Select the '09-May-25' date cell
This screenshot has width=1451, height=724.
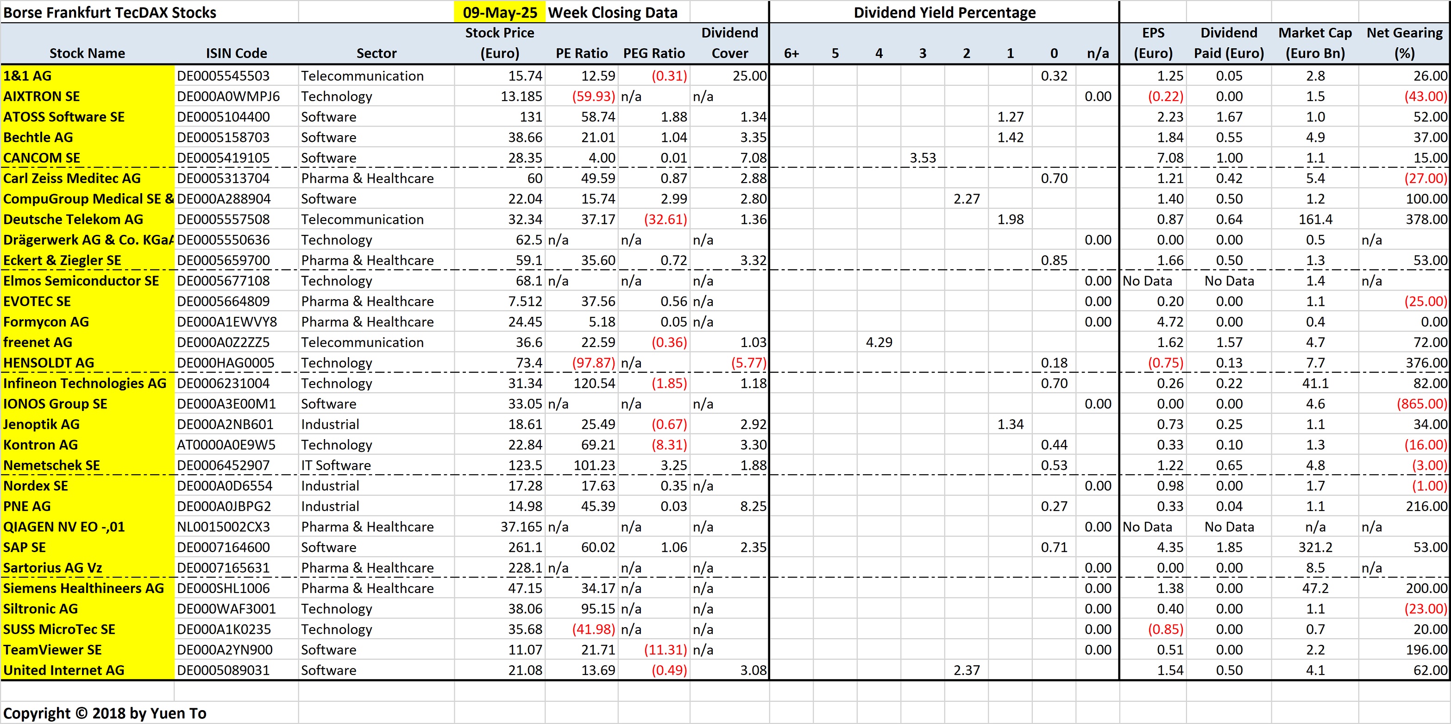pyautogui.click(x=500, y=13)
